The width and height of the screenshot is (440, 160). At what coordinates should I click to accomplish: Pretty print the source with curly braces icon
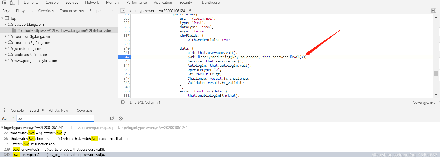coord(123,102)
